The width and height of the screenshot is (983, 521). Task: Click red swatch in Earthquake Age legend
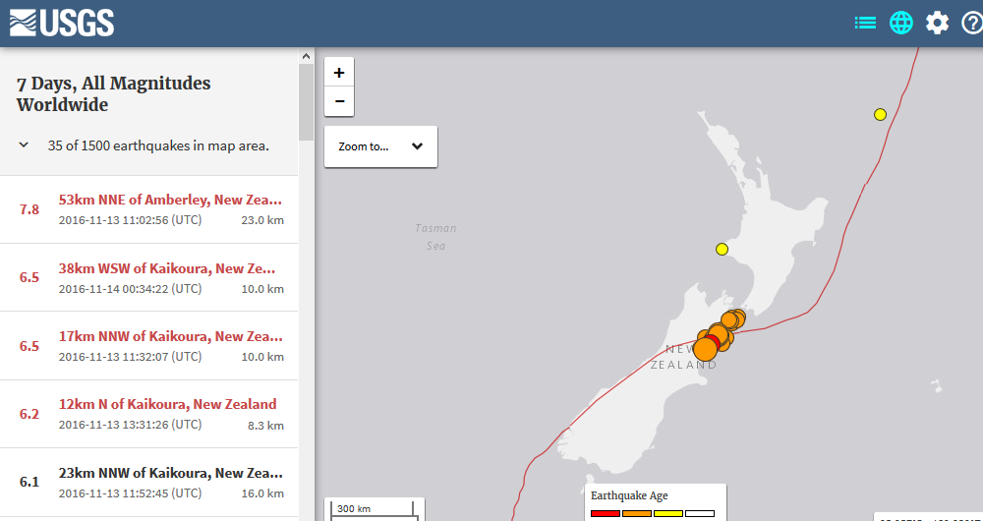click(x=606, y=513)
